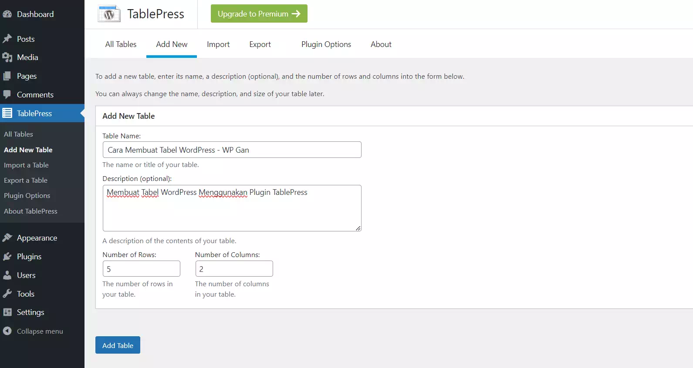
Task: Click the Tools wrench icon
Action: click(7, 294)
